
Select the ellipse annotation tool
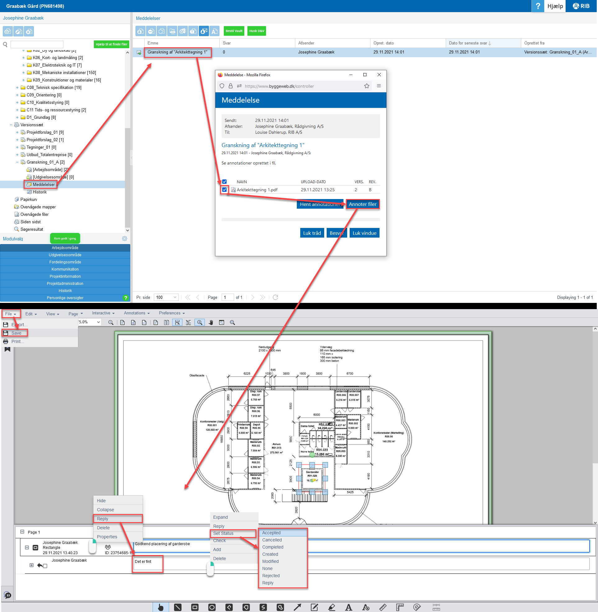(212, 607)
